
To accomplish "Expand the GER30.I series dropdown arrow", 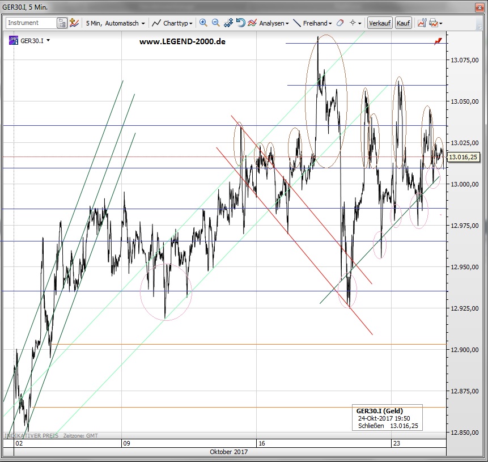I will point(48,40).
